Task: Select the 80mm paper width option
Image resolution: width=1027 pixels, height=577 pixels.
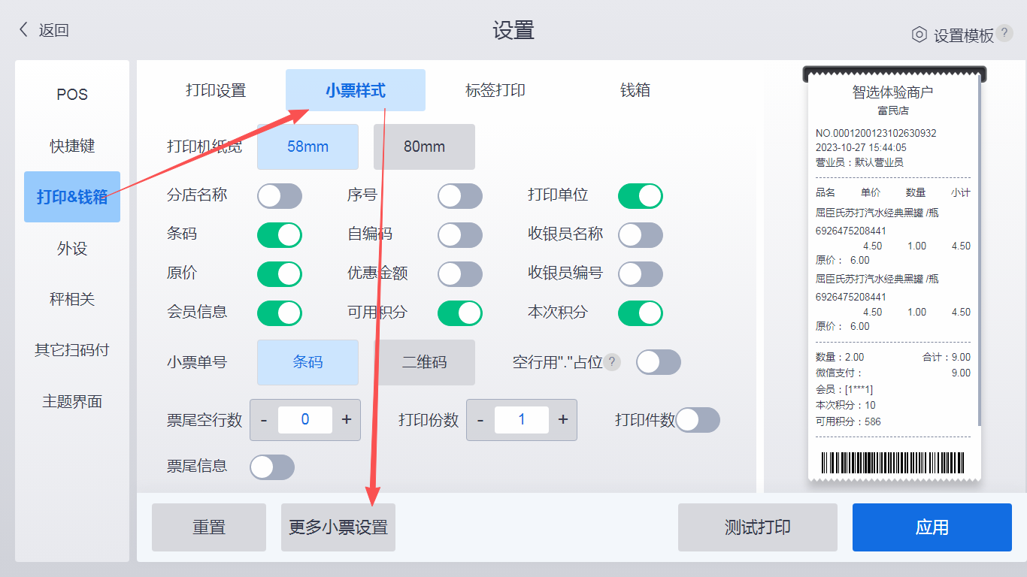Action: [424, 147]
